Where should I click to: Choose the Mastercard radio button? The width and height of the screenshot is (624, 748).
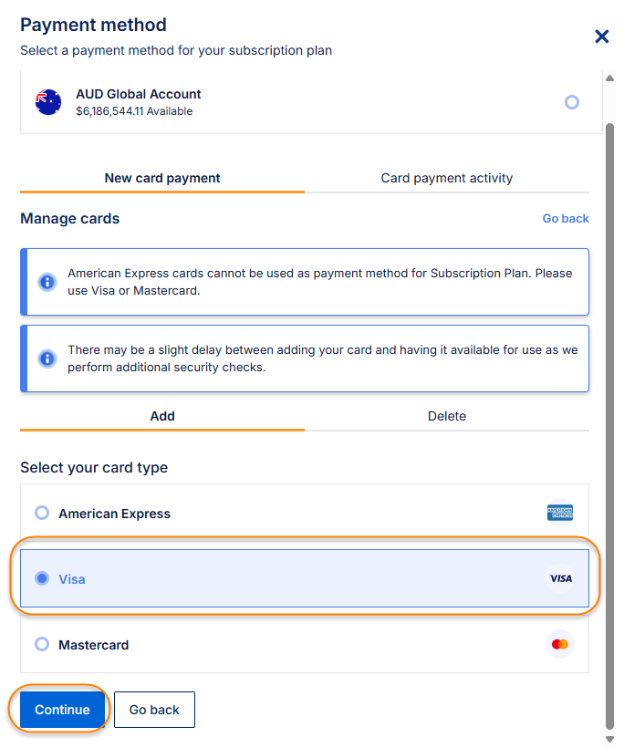click(42, 644)
